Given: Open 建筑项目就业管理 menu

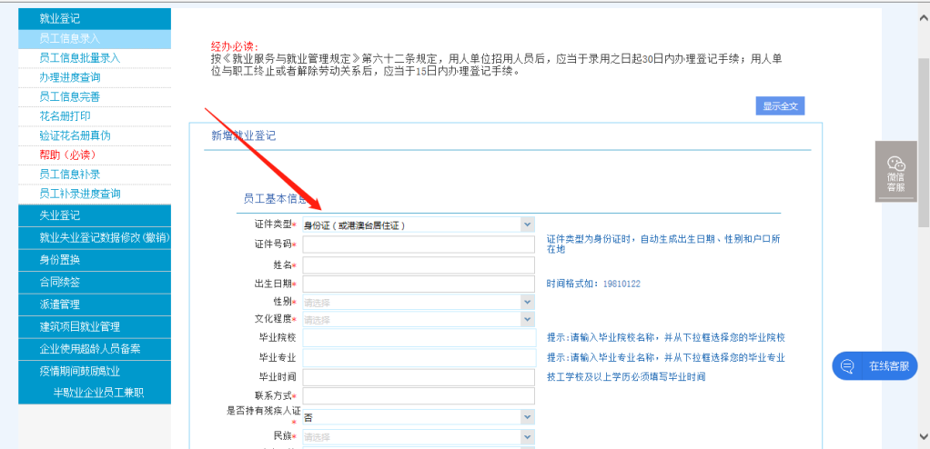Looking at the screenshot, I should pos(95,327).
